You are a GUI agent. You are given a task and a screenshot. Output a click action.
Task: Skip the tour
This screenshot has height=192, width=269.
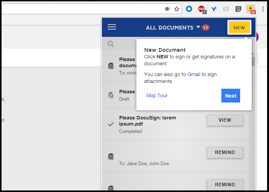pyautogui.click(x=156, y=96)
